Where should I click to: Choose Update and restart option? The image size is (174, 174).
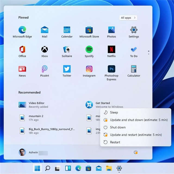[136, 135]
